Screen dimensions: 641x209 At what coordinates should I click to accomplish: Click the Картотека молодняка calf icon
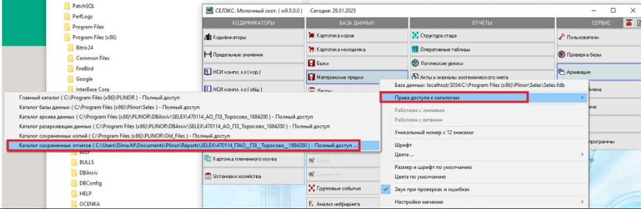(x=312, y=50)
